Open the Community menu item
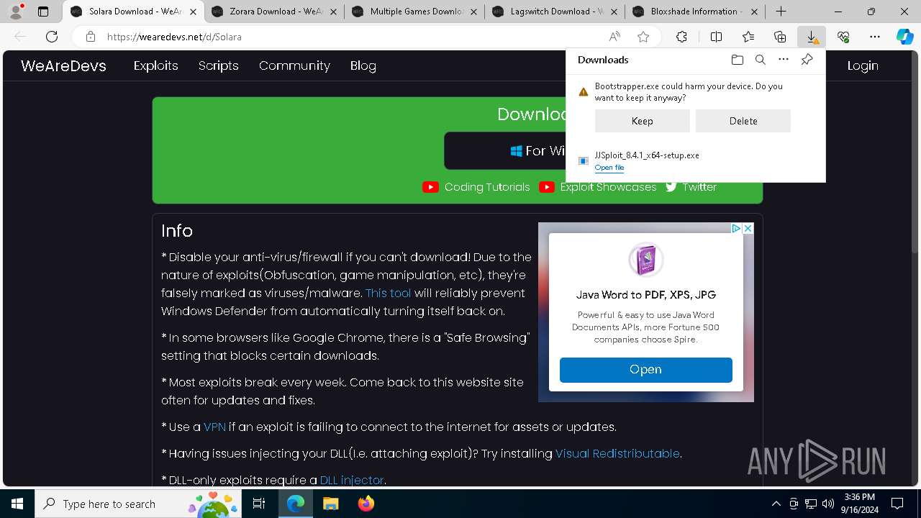 pos(294,65)
